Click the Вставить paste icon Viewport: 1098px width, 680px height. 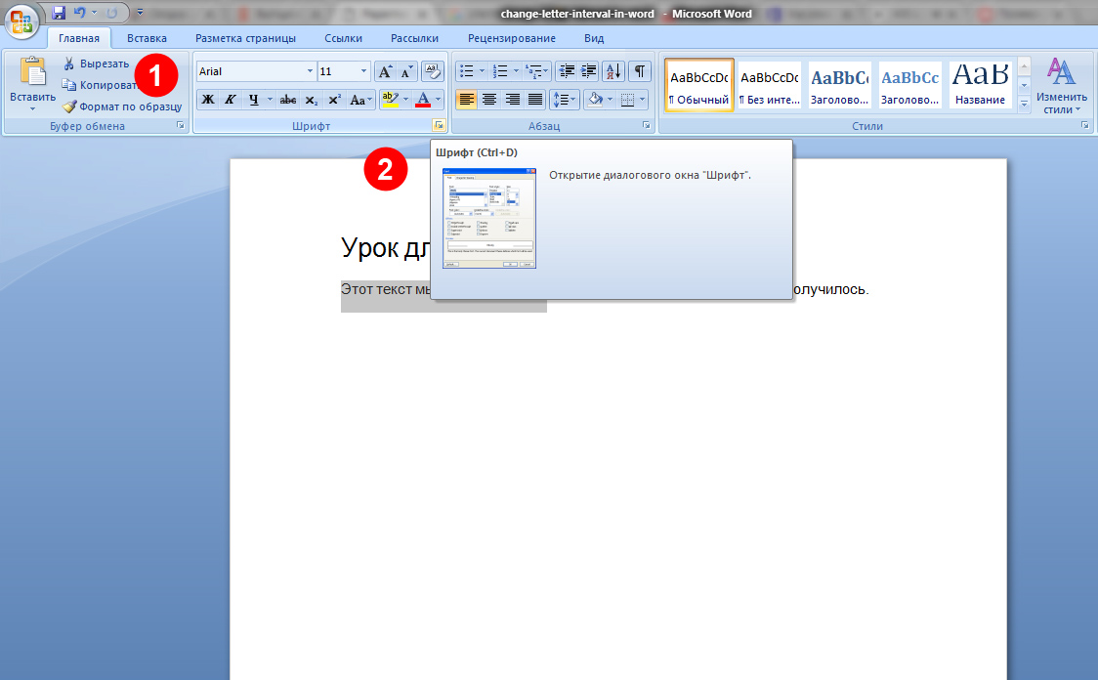32,72
